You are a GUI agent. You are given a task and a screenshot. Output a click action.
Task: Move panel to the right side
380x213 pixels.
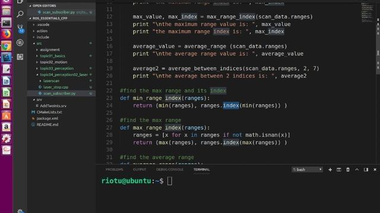click(366, 170)
